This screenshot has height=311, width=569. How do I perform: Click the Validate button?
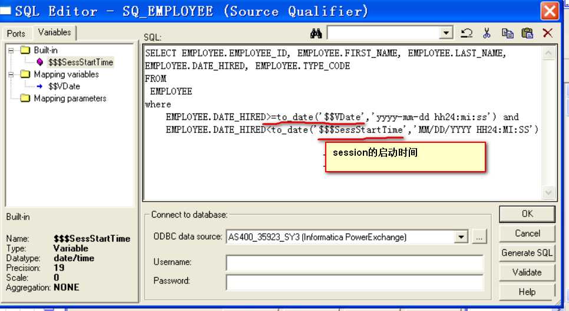tap(527, 272)
